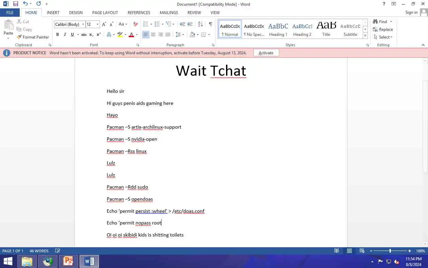Viewport: 428px width, 268px height.
Task: Switch to the INSERT tab
Action: point(53,12)
